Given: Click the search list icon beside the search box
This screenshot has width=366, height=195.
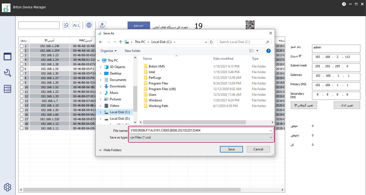Looking at the screenshot, I should [66, 25].
